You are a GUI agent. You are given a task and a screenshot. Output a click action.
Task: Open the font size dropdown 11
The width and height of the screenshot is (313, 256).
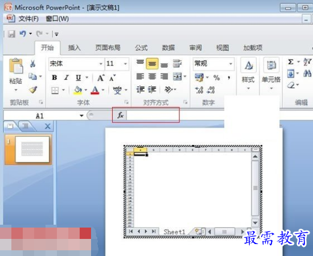[x=126, y=64]
